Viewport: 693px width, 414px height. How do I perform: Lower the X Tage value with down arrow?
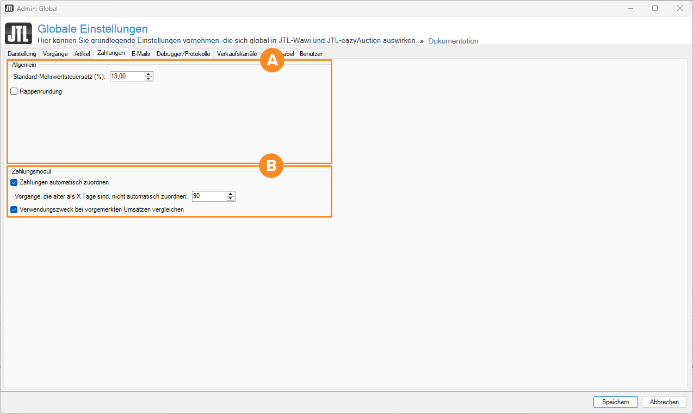231,199
